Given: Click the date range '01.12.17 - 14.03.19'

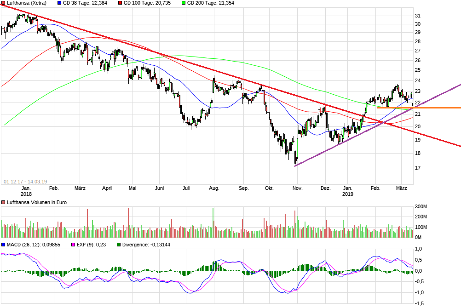Looking at the screenshot, I should (x=25, y=182).
